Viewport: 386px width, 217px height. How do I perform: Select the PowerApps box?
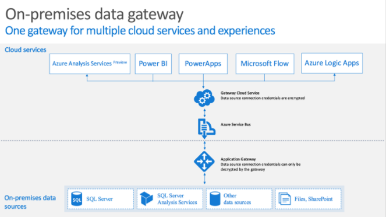203,64
